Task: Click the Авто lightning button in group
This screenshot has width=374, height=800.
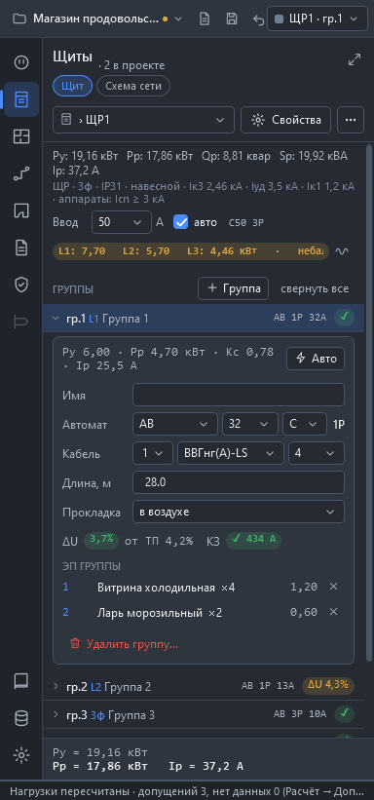Action: [x=316, y=359]
